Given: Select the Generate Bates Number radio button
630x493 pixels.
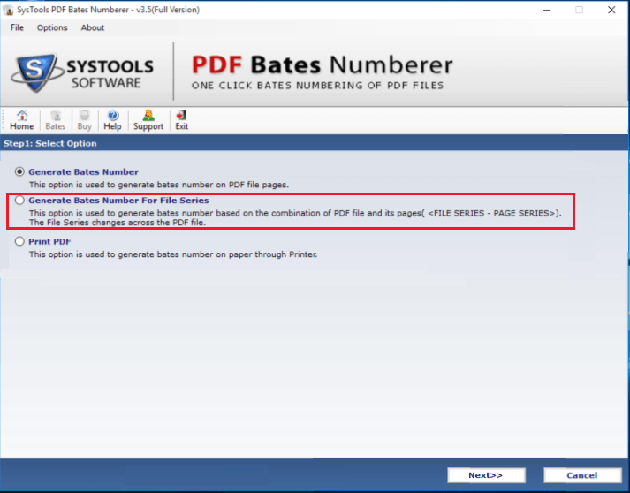Looking at the screenshot, I should pyautogui.click(x=19, y=171).
